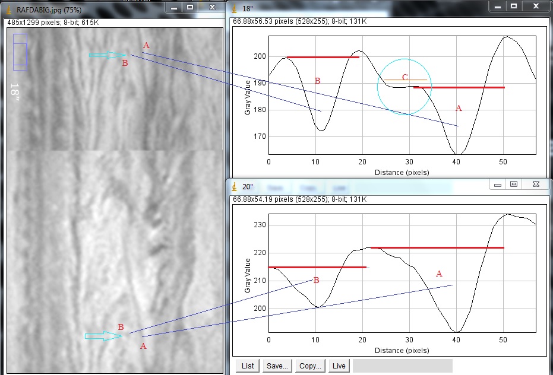Click the "Gray Value" axis label in the 18" plot
The width and height of the screenshot is (553, 375).
248,97
